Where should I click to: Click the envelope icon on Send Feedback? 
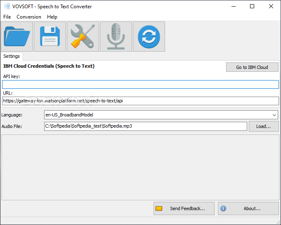[159, 208]
